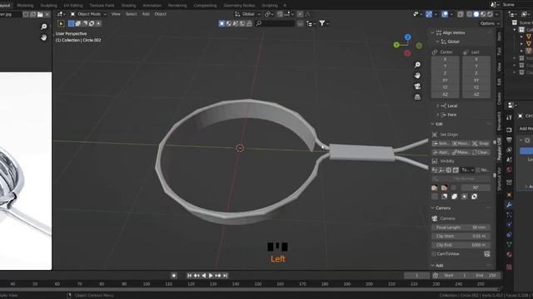Toggle viewport overlays
The image size is (533, 299).
[445, 14]
